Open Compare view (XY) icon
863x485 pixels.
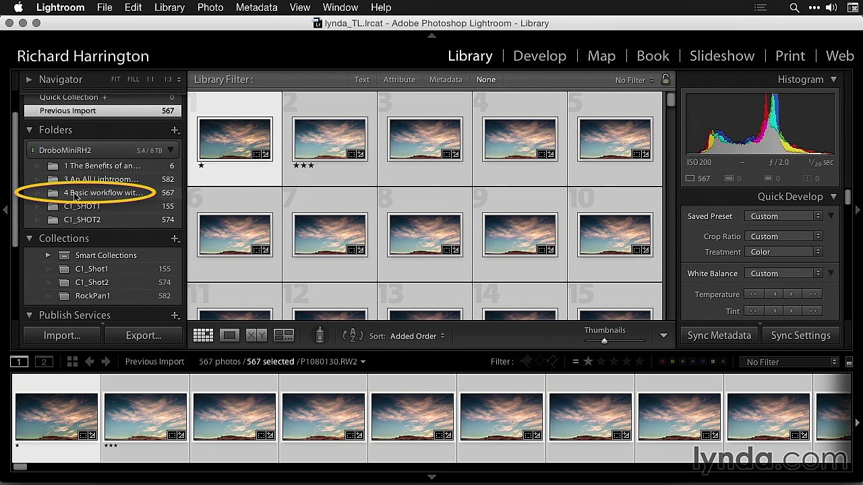pos(256,335)
